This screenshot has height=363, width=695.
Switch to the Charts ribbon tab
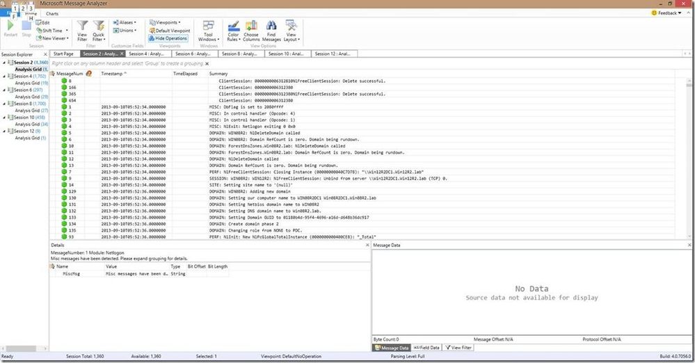coord(52,14)
